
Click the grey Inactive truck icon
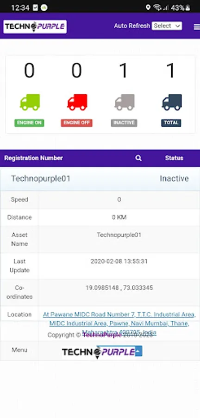click(124, 102)
